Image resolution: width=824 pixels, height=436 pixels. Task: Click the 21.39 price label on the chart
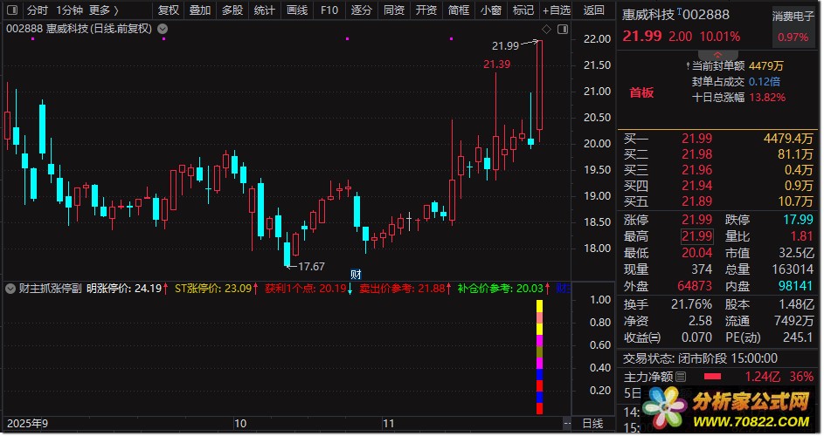pyautogui.click(x=496, y=64)
